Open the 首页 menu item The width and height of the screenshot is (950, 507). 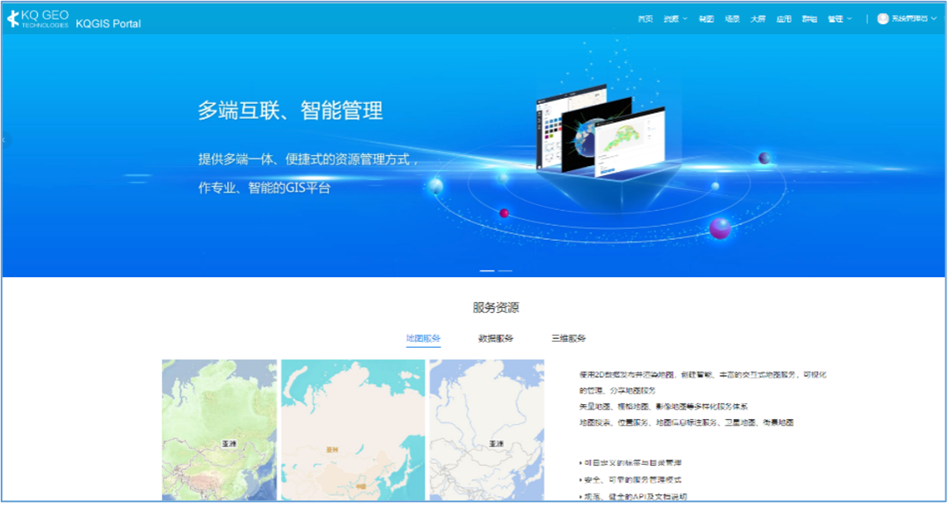tap(647, 18)
